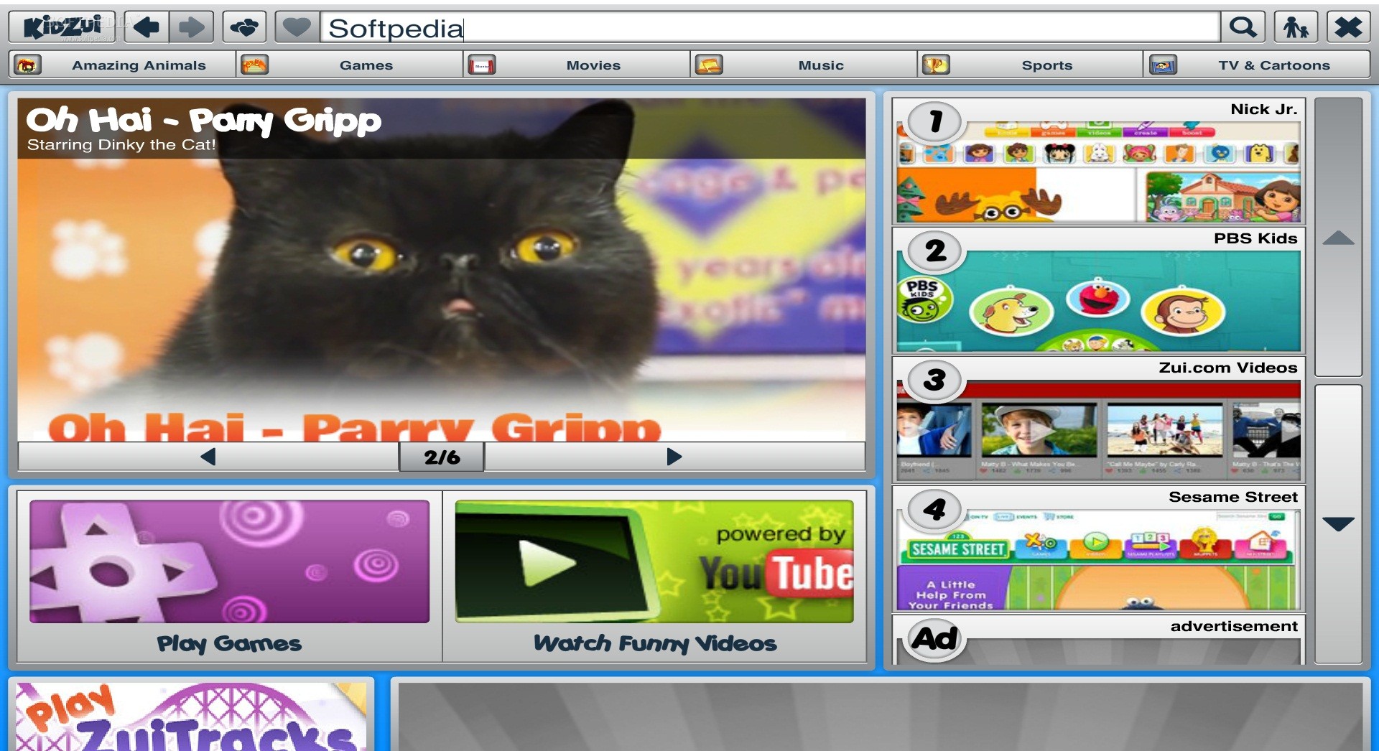1379x751 pixels.
Task: Click the Ad badge circle
Action: click(934, 638)
